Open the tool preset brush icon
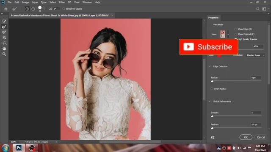Viewport: 271px width, 152px height. point(14,9)
